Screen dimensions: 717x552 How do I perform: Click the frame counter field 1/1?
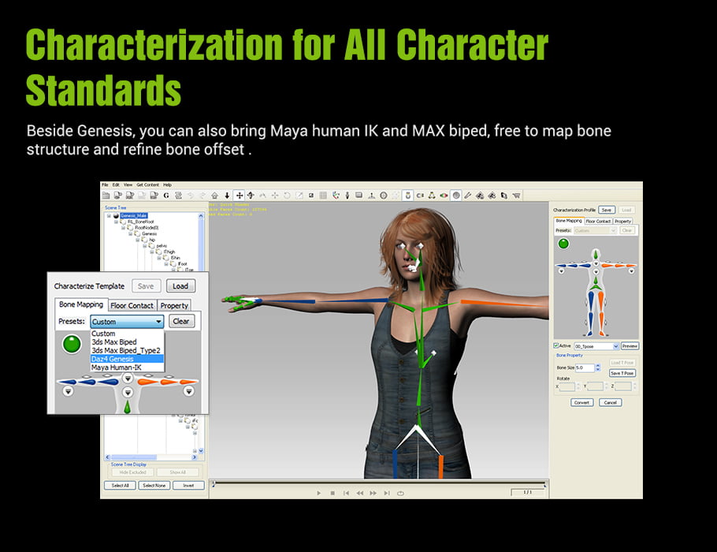(x=527, y=492)
